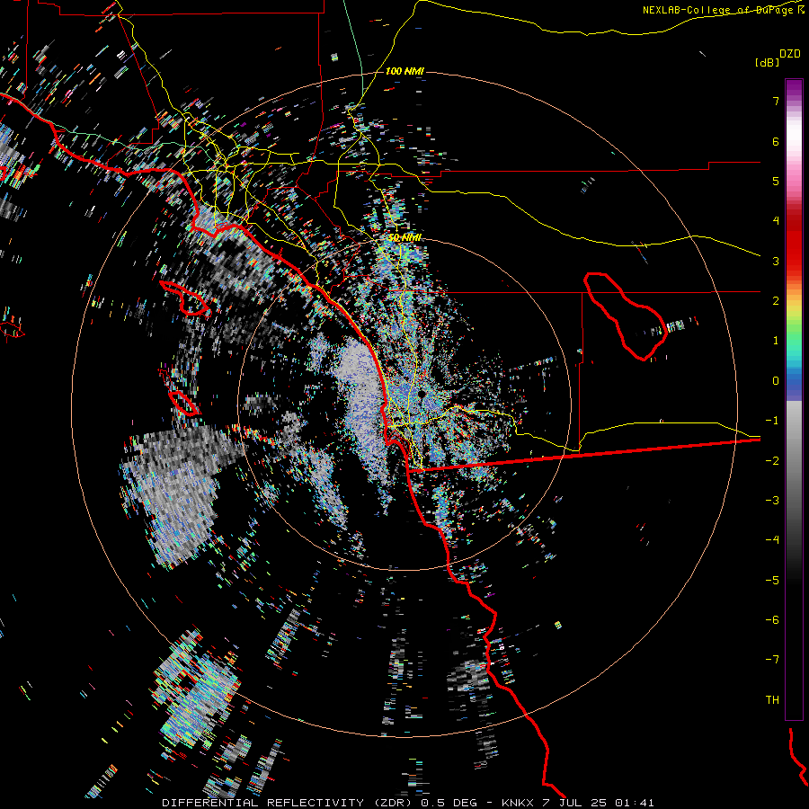This screenshot has width=809, height=809.
Task: Click the 3 value on color scale
Action: coord(776,261)
